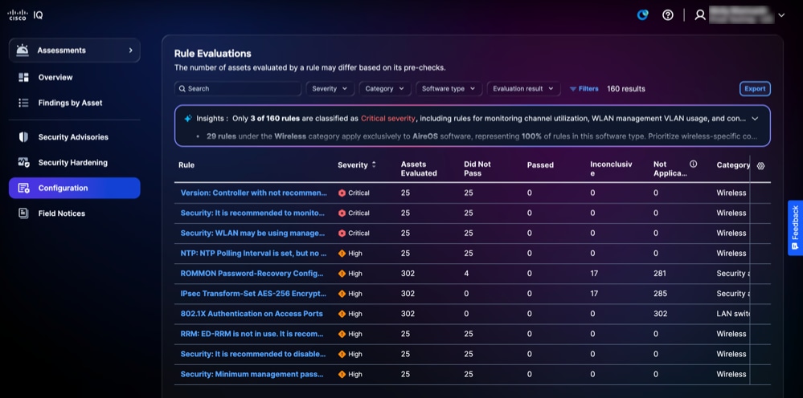This screenshot has width=803, height=398.
Task: Click the Not Applicable info icon
Action: click(x=694, y=164)
